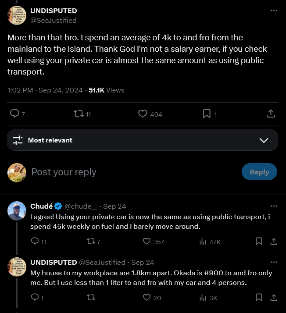The height and width of the screenshot is (313, 286).
Task: Reply to Chudé's comment with 11 replies
Action: (36, 242)
